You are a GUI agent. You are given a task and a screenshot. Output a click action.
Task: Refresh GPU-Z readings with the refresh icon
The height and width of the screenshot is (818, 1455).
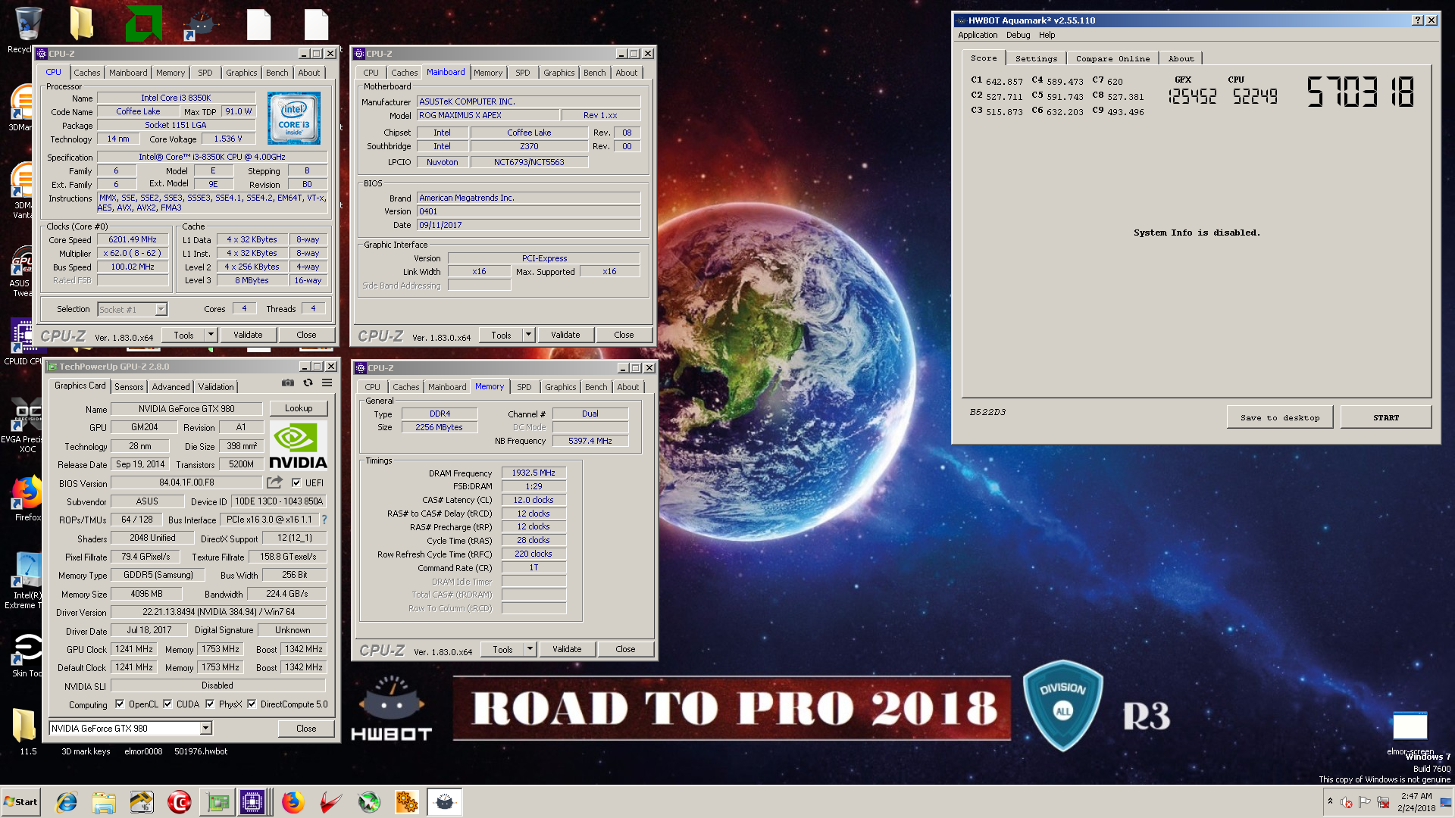308,383
